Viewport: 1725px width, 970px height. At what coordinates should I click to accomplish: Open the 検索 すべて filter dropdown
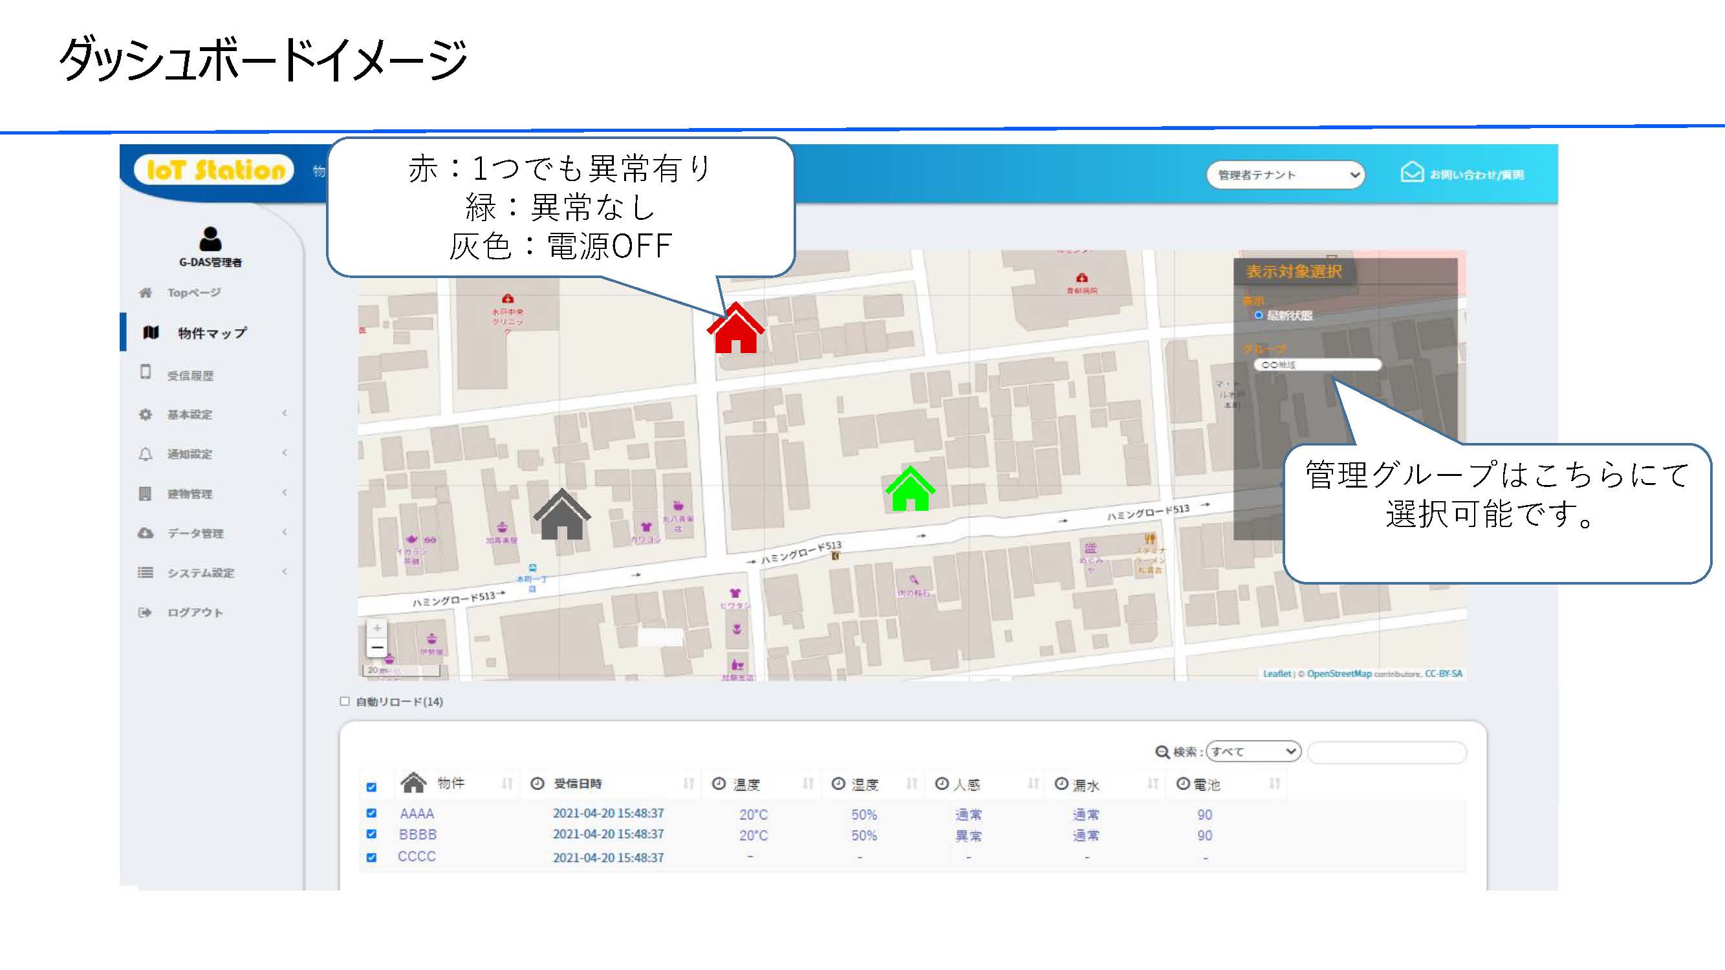[1253, 752]
